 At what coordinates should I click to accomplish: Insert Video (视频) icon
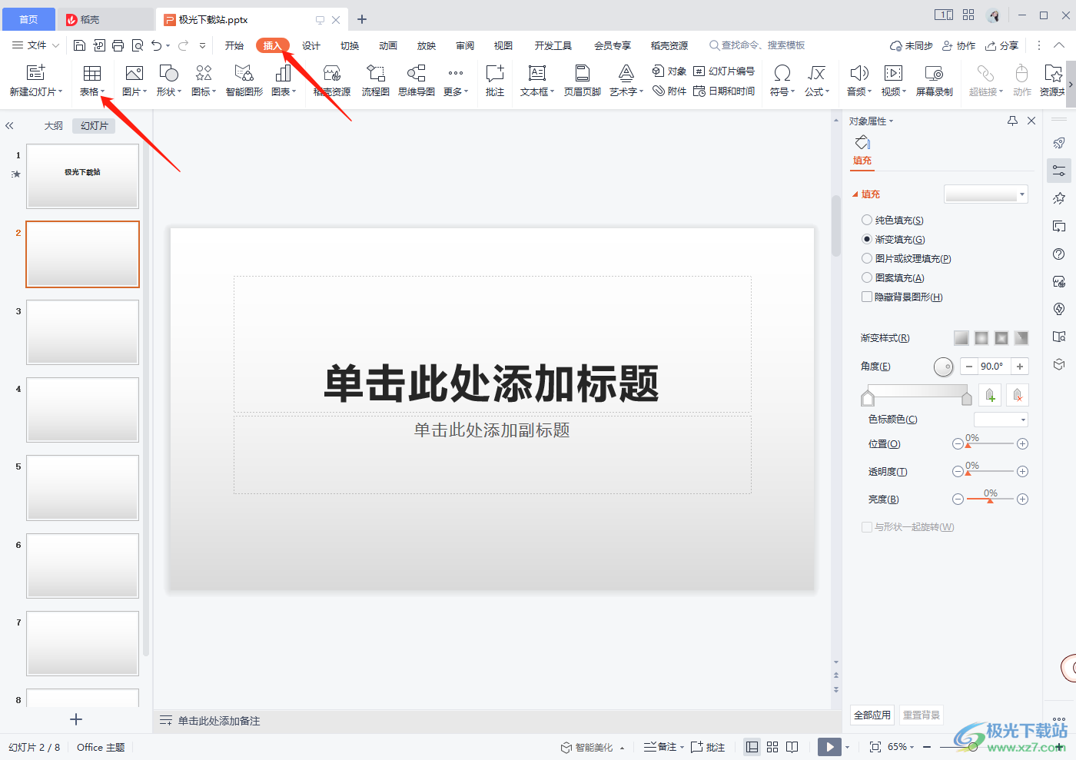tap(893, 73)
